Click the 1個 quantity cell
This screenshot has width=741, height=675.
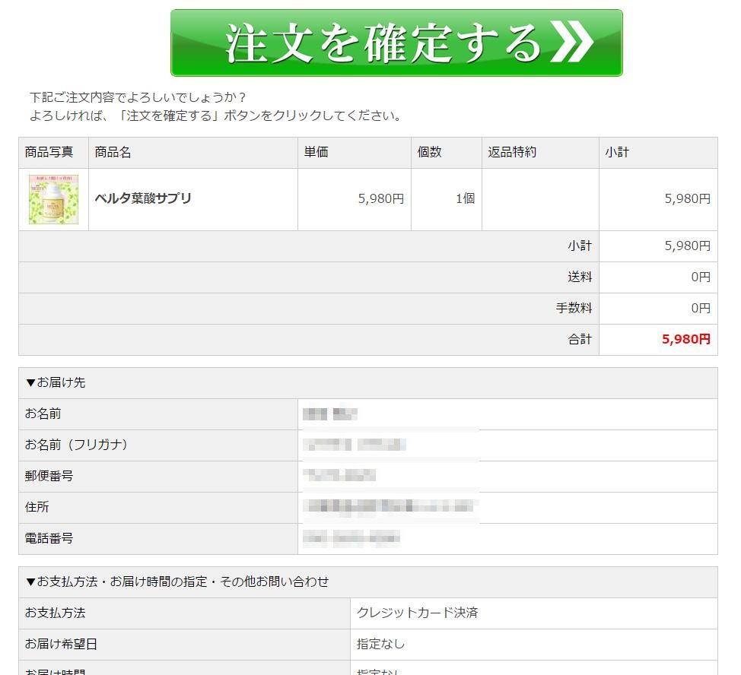(465, 199)
